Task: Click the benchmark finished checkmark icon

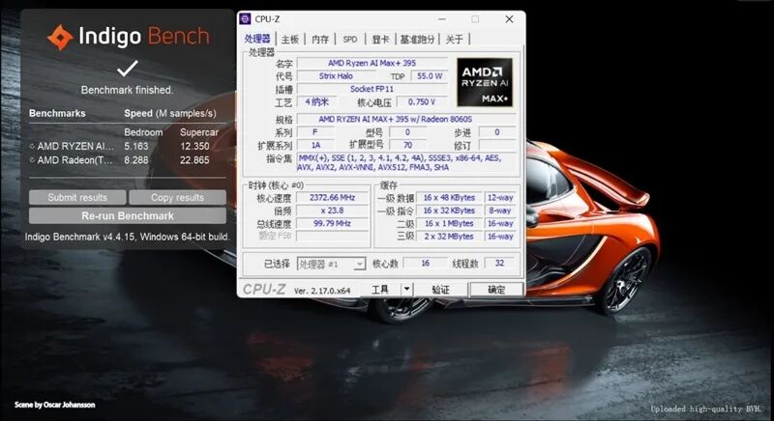Action: click(x=128, y=69)
